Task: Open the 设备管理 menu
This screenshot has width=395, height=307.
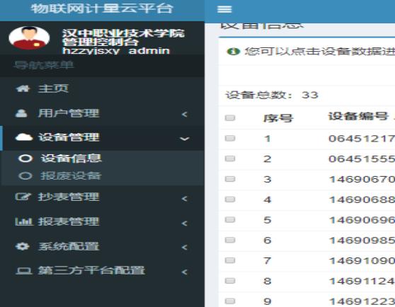Action: click(102, 138)
